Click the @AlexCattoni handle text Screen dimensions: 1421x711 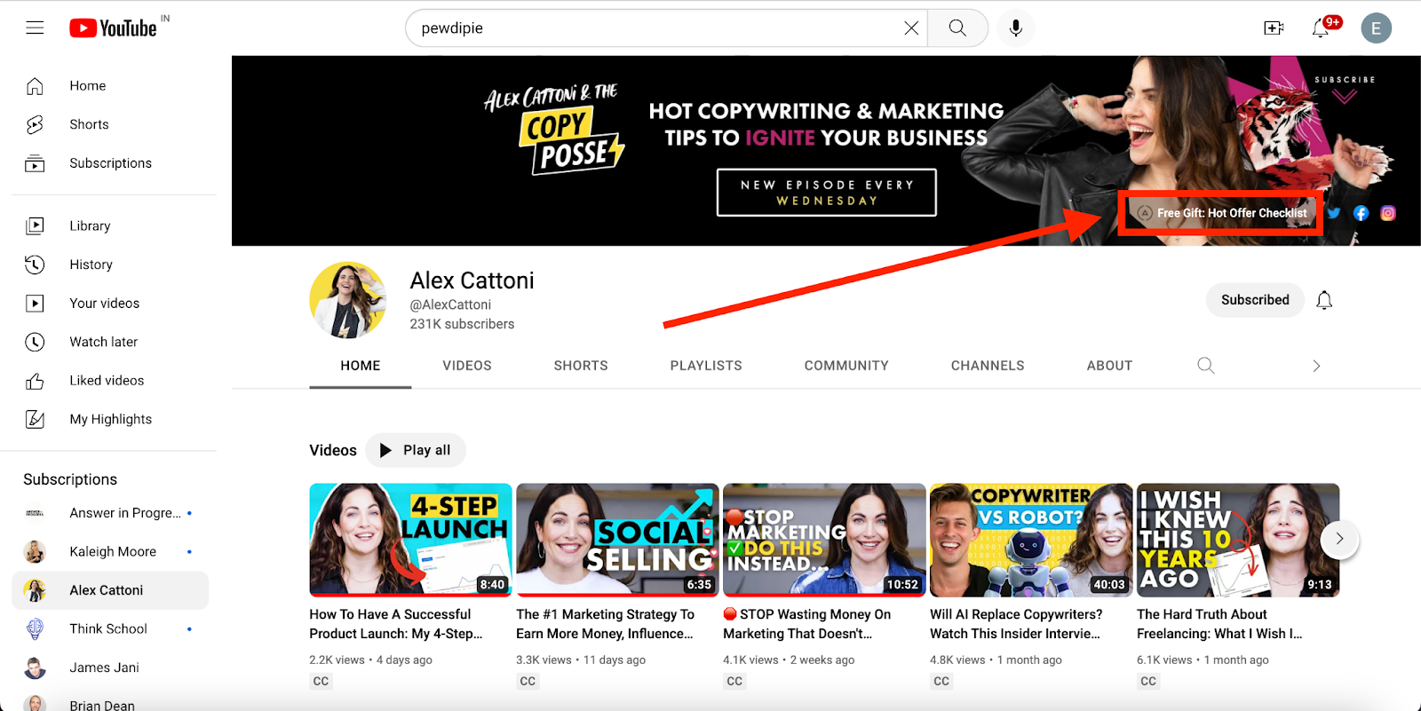(x=450, y=304)
